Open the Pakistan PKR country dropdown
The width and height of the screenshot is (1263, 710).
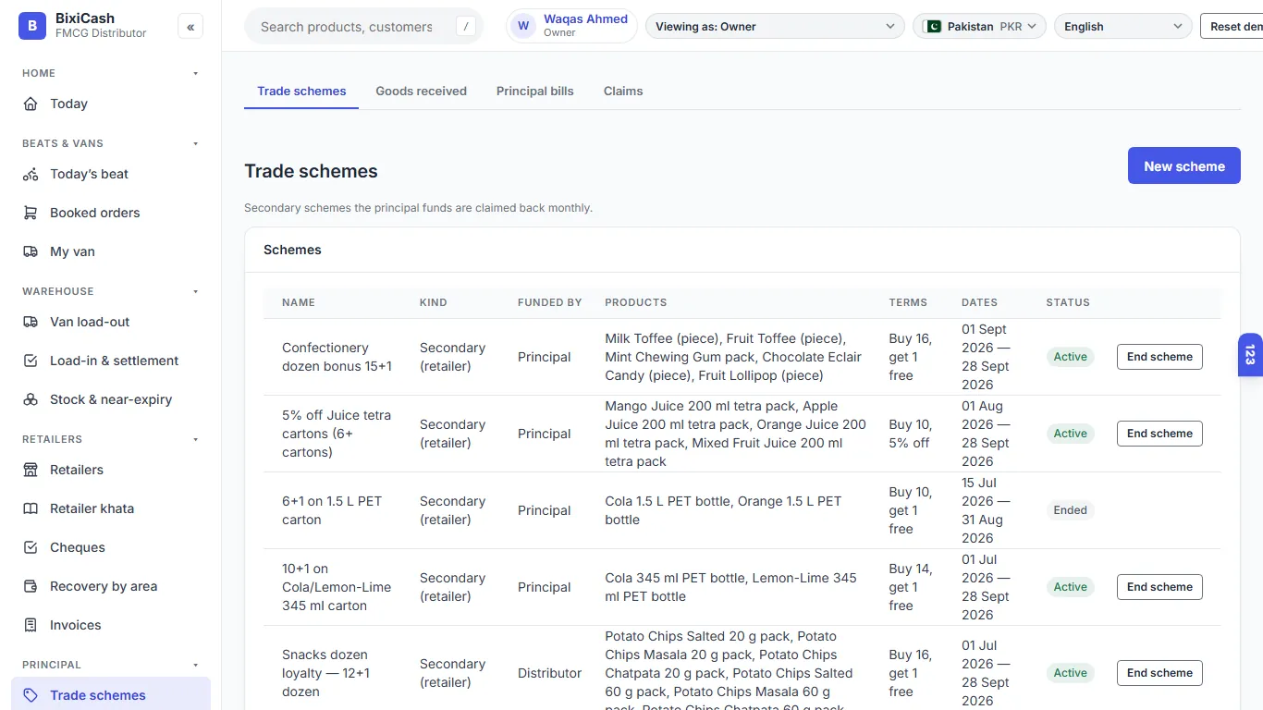[x=979, y=26]
